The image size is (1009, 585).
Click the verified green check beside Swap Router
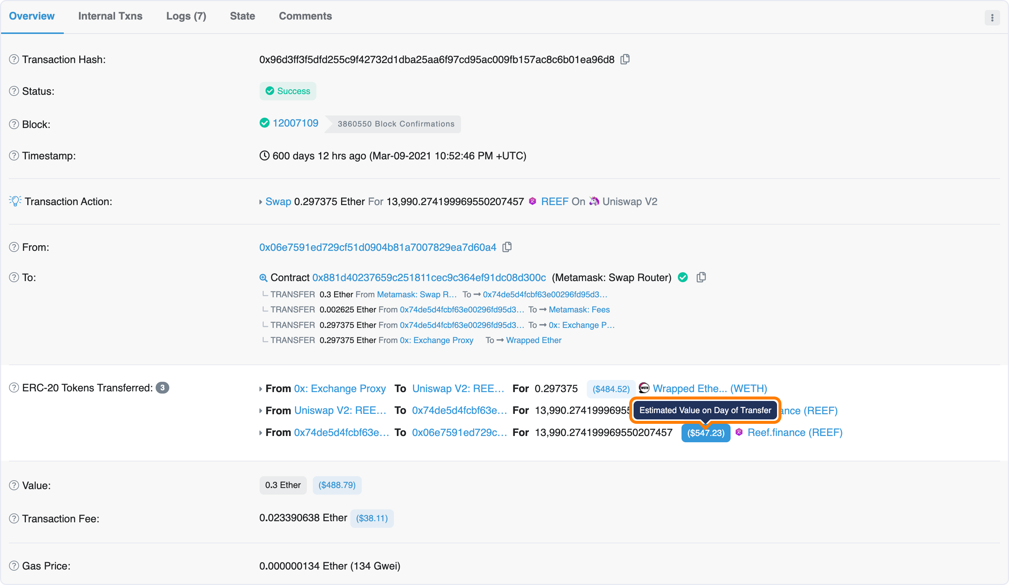(683, 277)
